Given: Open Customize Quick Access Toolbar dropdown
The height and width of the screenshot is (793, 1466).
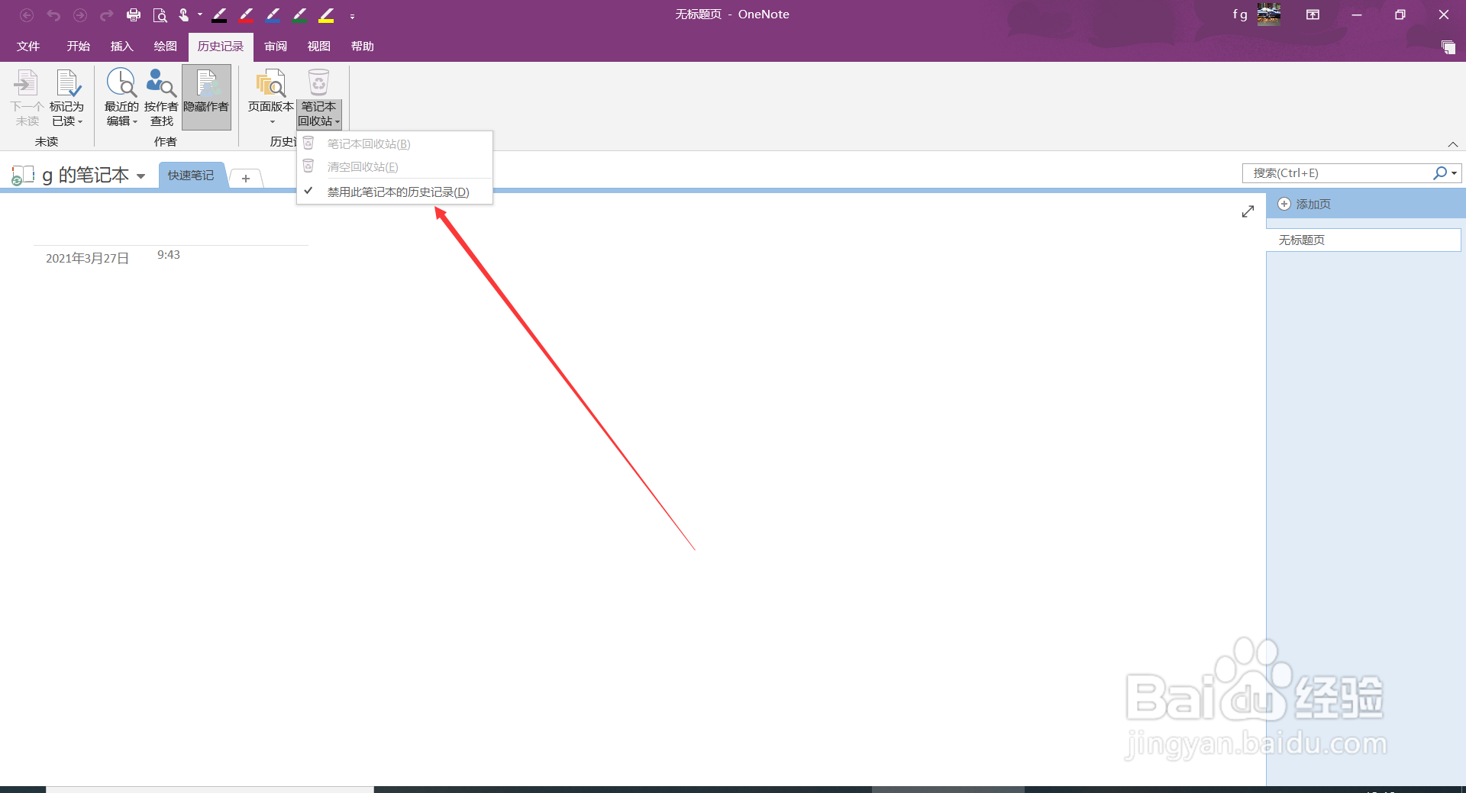Looking at the screenshot, I should 352,16.
